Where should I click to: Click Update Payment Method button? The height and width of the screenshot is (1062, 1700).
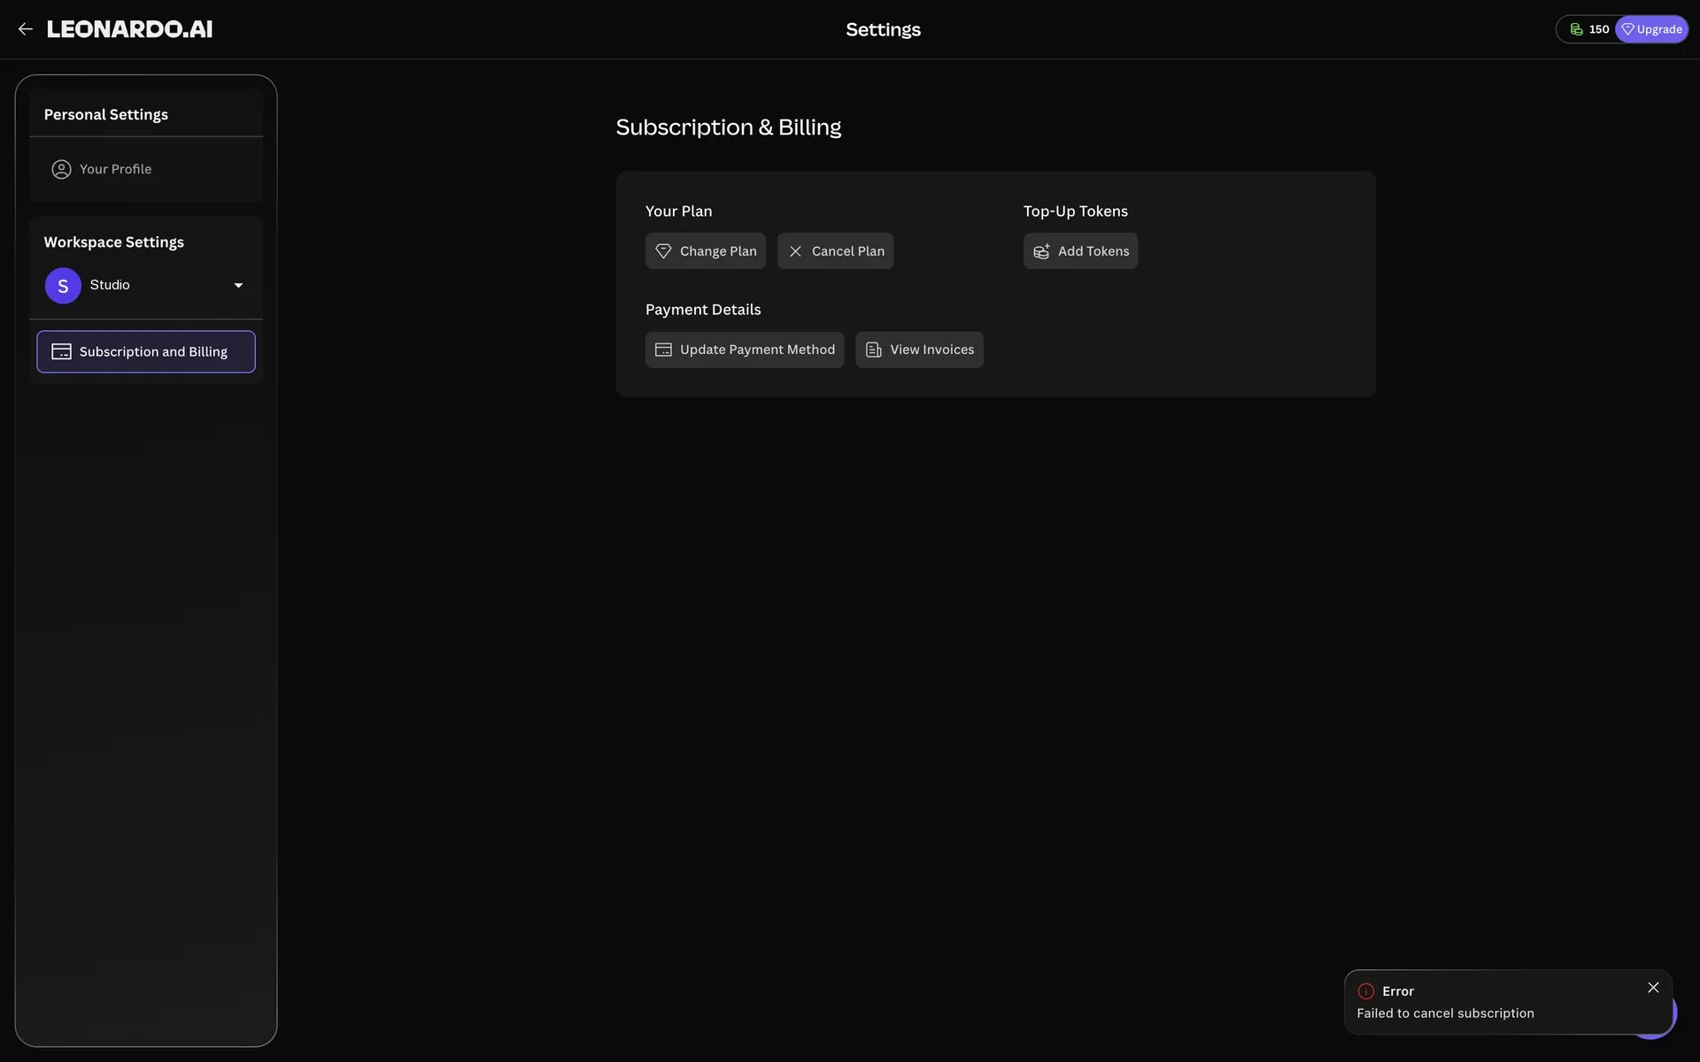745,350
